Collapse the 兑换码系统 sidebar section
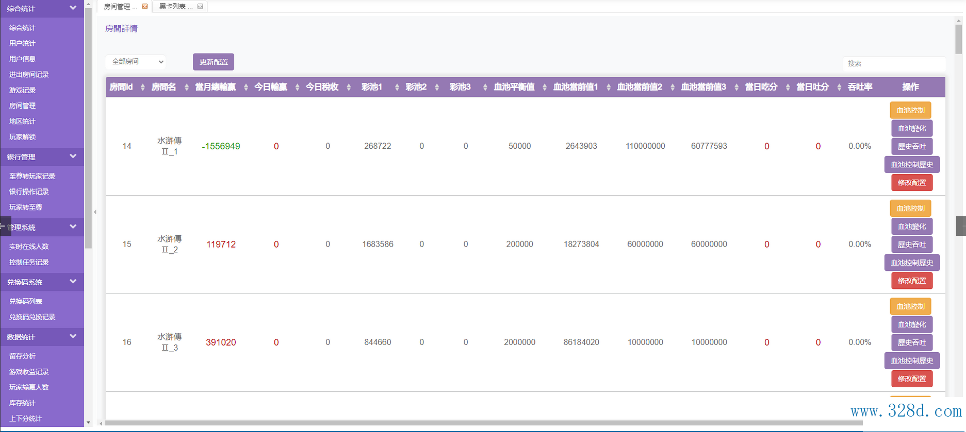 point(73,282)
